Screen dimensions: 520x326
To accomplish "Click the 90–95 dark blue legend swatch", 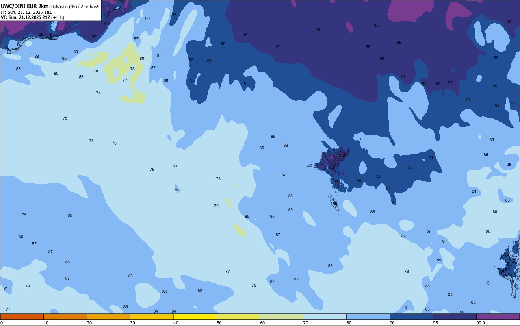I will coord(411,317).
